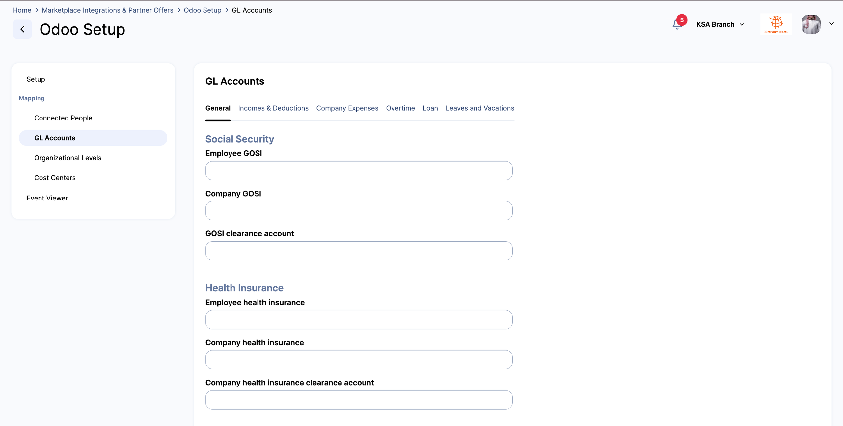Open the notifications bell
This screenshot has height=426, width=843.
coord(677,24)
